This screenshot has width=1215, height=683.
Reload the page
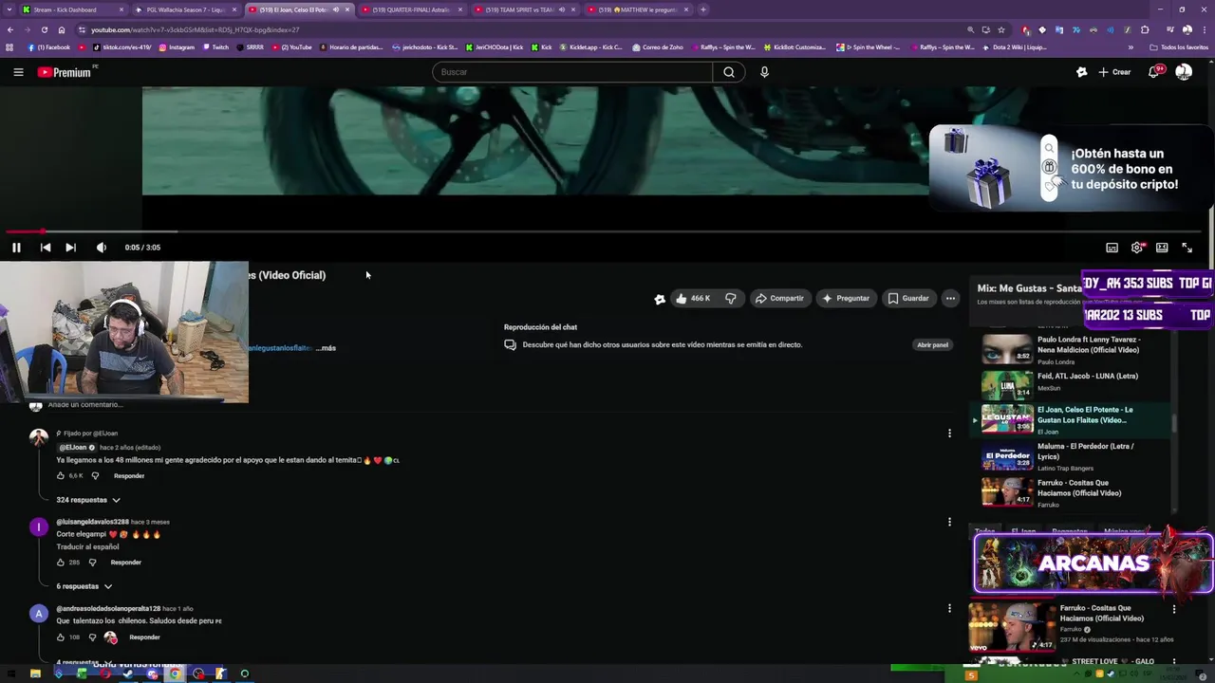click(x=44, y=29)
